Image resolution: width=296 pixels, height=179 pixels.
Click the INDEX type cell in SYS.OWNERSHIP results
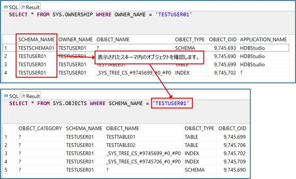182,73
